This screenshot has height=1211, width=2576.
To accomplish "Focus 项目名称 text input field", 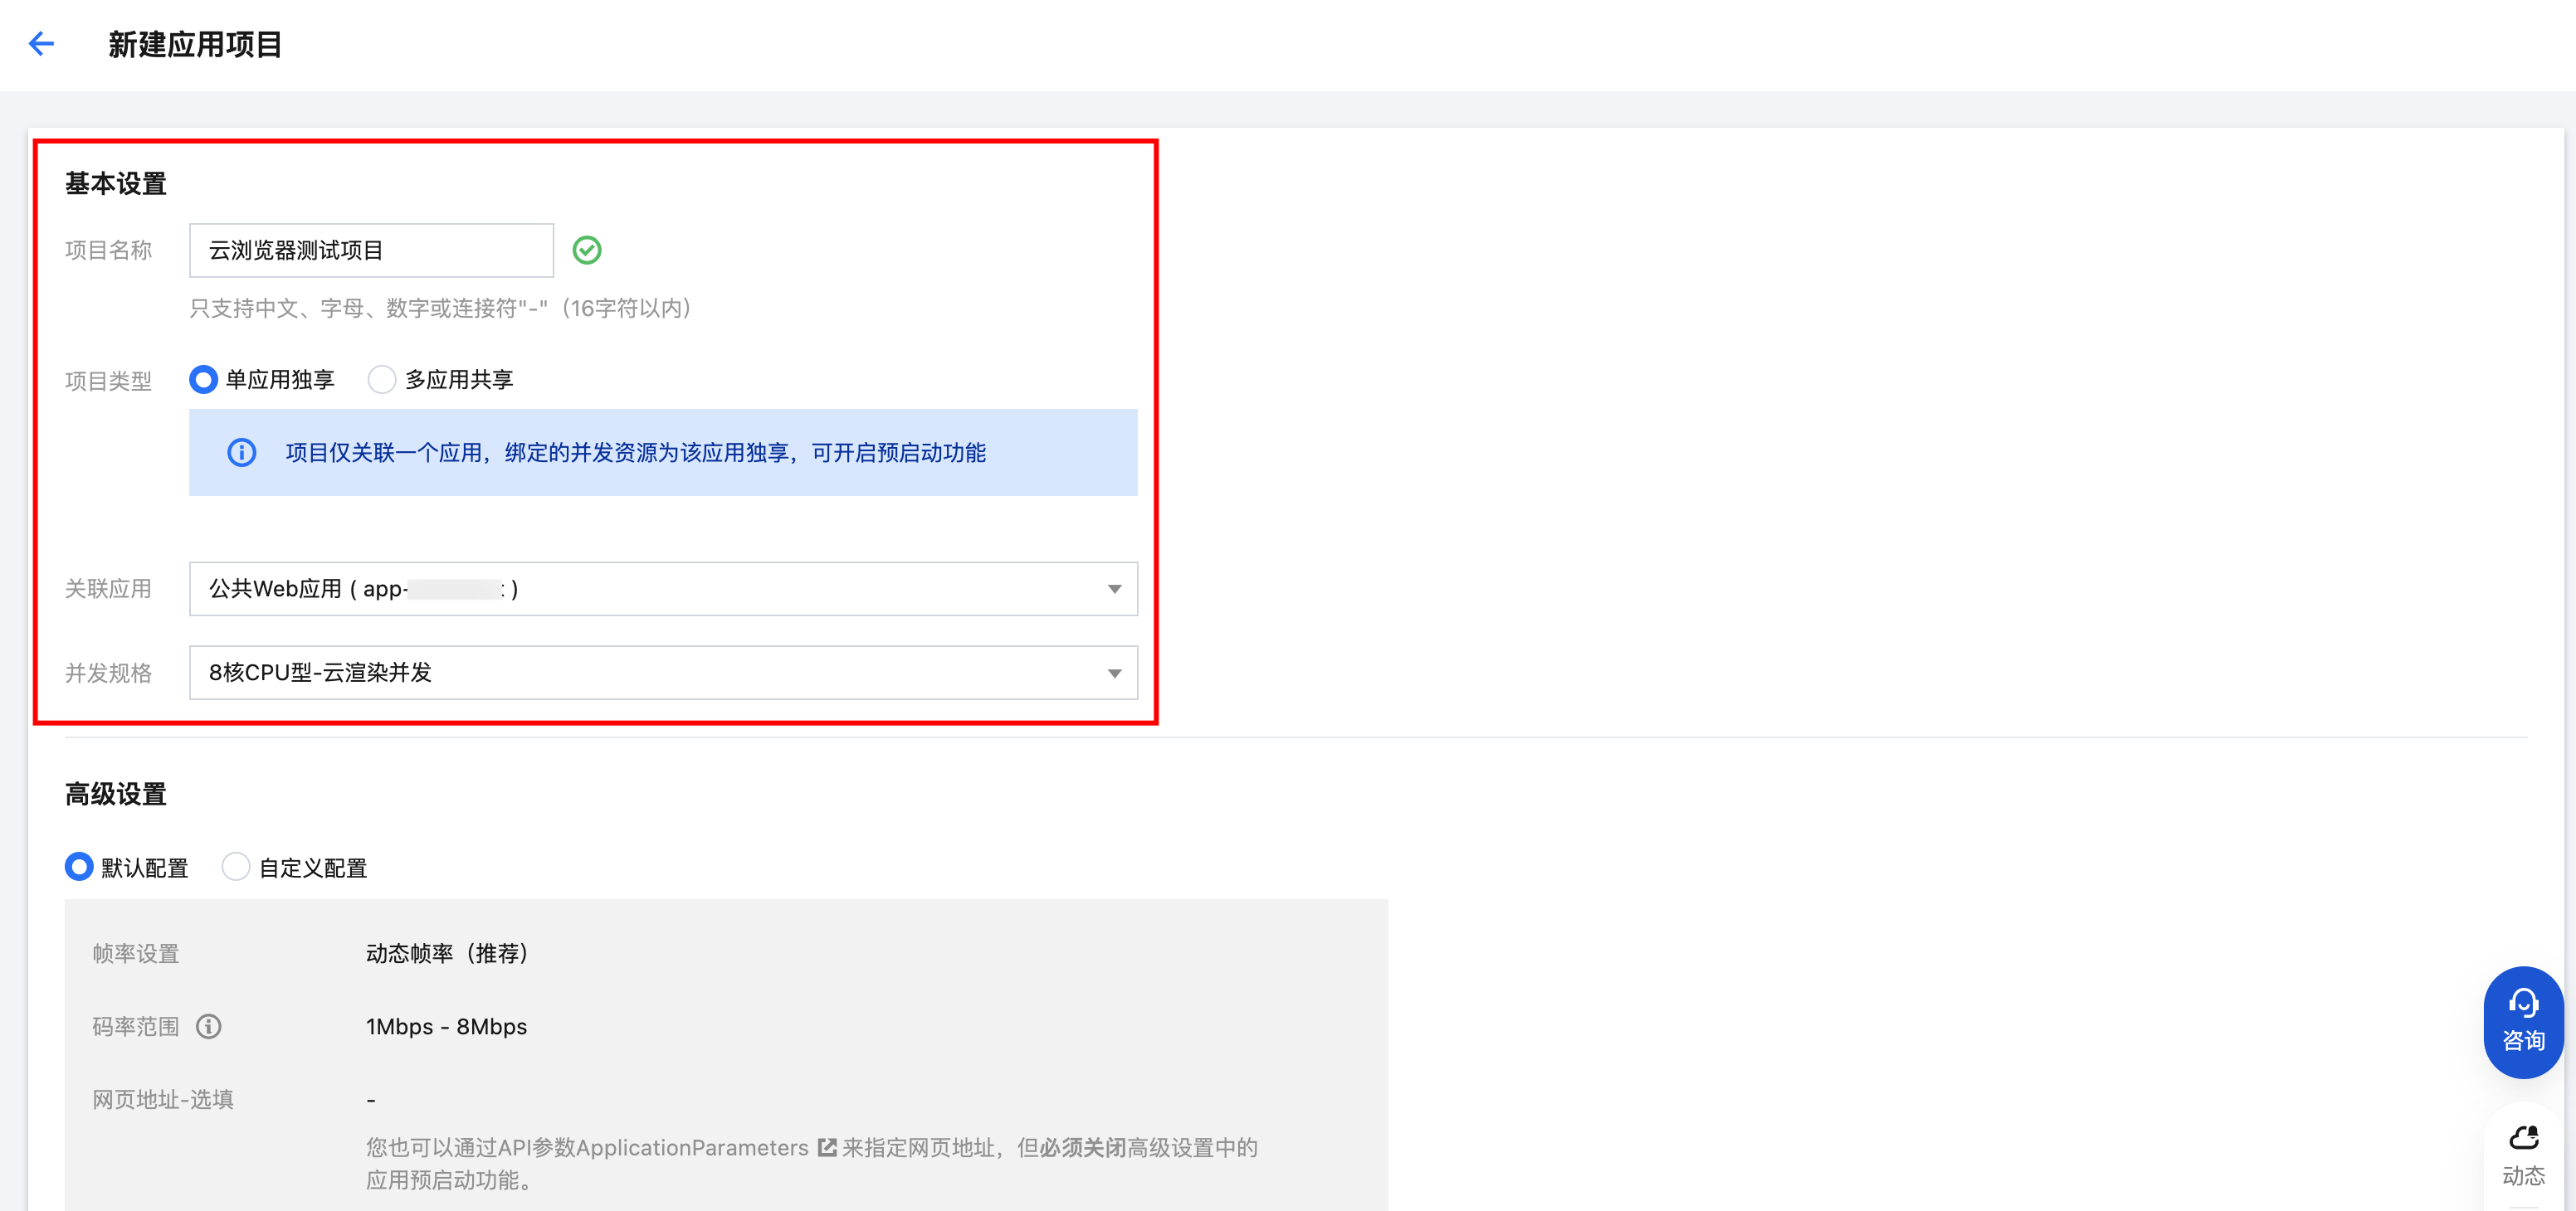I will (371, 250).
